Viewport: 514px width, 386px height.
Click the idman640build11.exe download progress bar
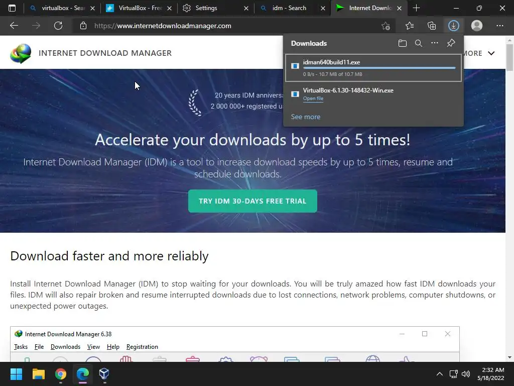[x=379, y=68]
